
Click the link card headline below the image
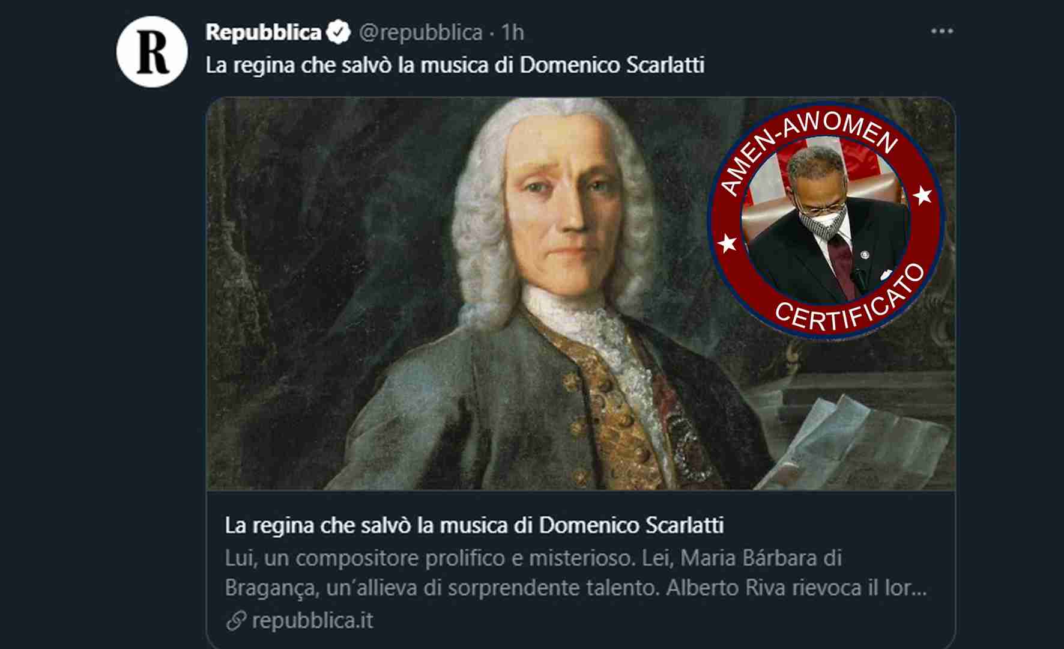pos(474,525)
